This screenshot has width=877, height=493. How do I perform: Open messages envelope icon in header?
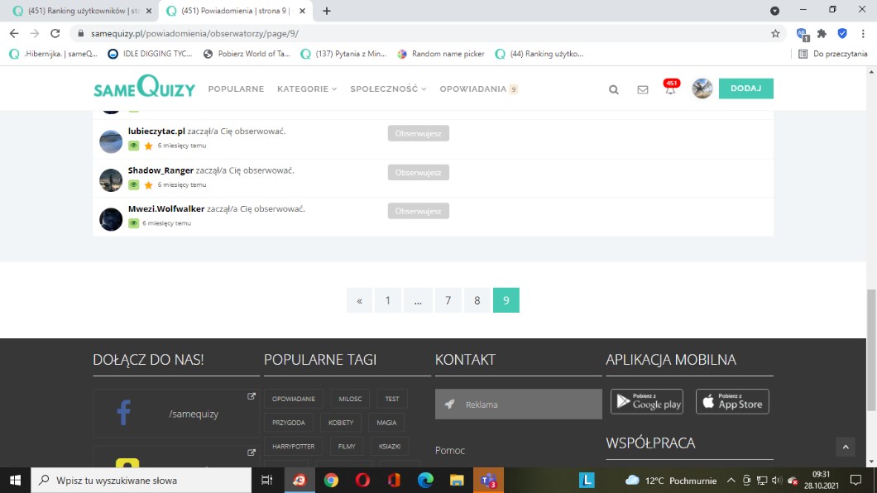click(643, 89)
